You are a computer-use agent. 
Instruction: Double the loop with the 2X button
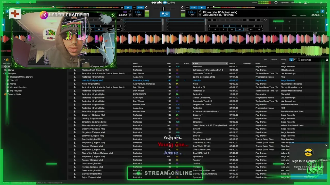[256, 20]
